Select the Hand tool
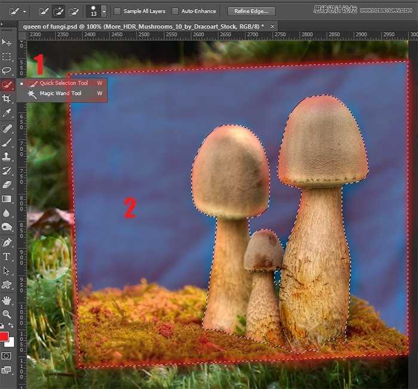The height and width of the screenshot is (389, 418). tap(7, 300)
